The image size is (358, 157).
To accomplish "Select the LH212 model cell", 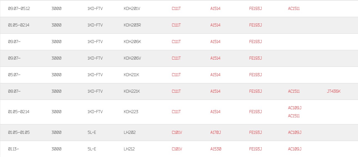I will [x=129, y=149].
